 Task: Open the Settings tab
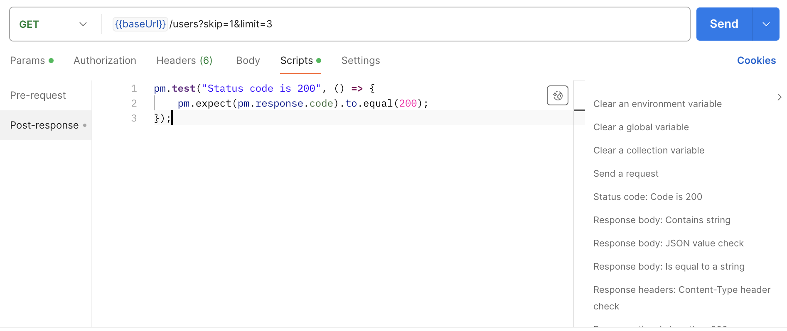360,61
